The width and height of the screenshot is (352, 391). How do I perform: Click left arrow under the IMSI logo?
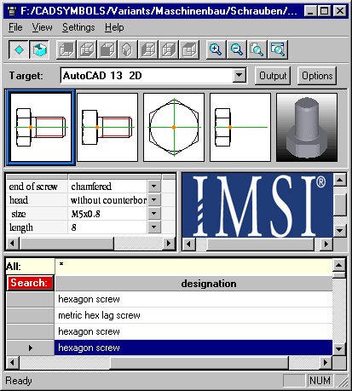click(188, 244)
